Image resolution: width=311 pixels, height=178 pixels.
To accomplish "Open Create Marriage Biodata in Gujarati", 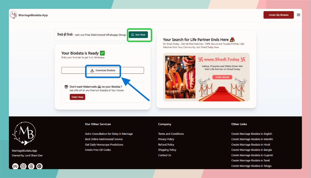I will (x=252, y=155).
